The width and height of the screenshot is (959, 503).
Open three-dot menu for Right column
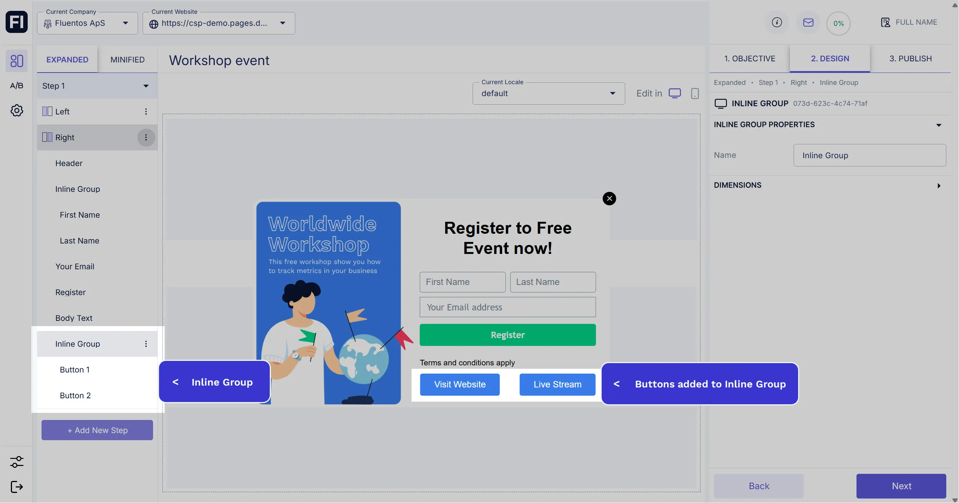point(146,137)
